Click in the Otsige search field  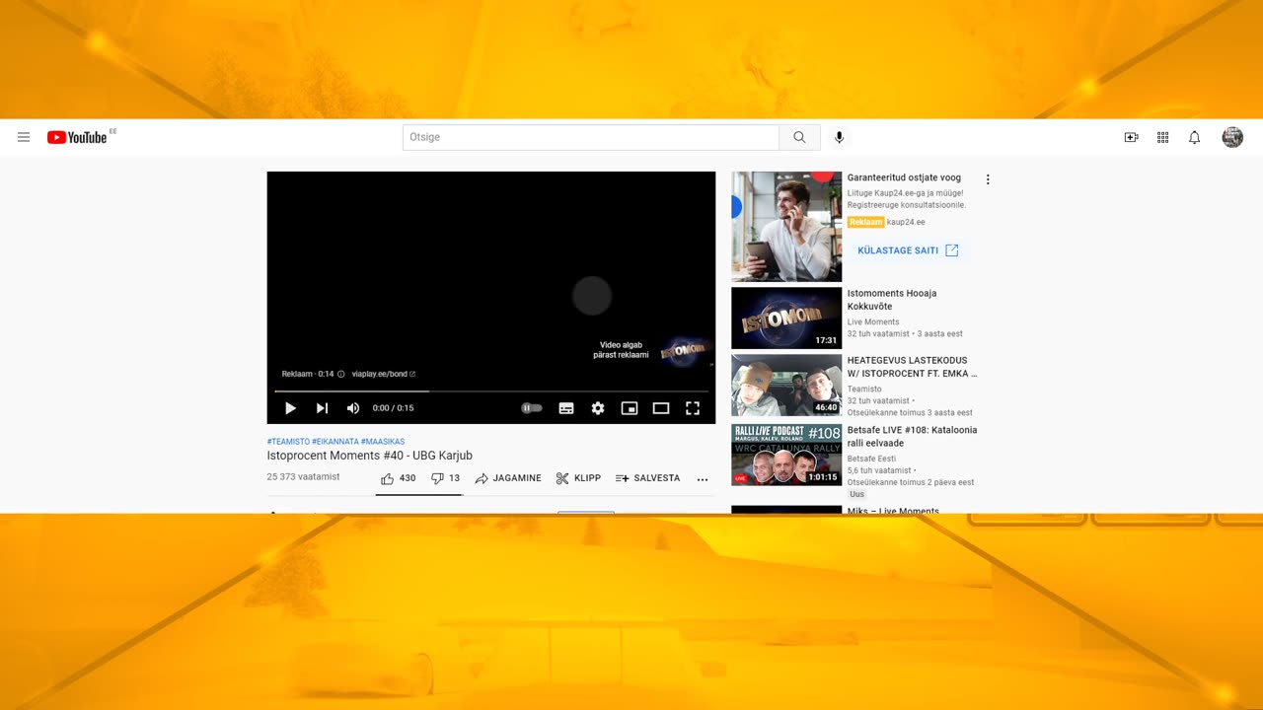click(x=591, y=137)
